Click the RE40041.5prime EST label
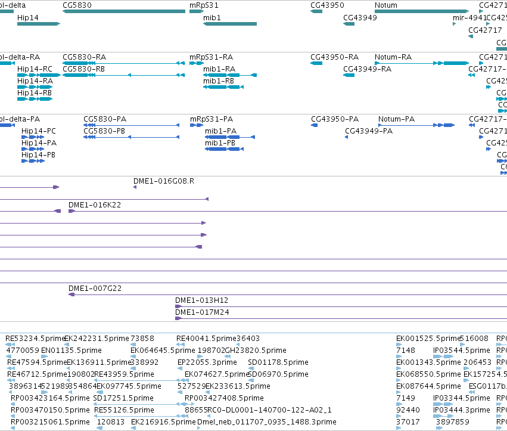This screenshot has width=507, height=431. point(206,339)
